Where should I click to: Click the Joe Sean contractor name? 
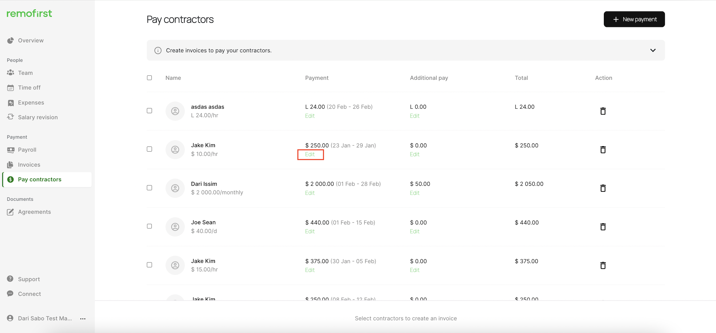tap(203, 222)
